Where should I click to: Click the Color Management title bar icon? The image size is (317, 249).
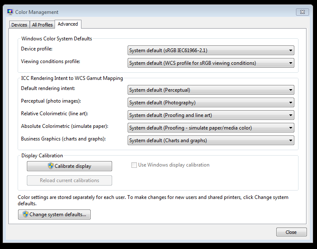tap(10, 12)
